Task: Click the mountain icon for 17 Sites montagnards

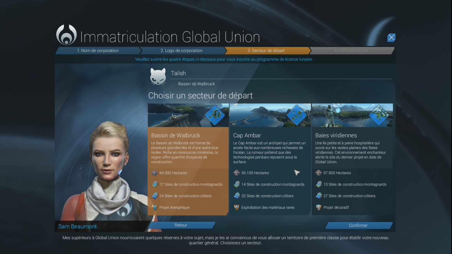Action: coord(155,184)
